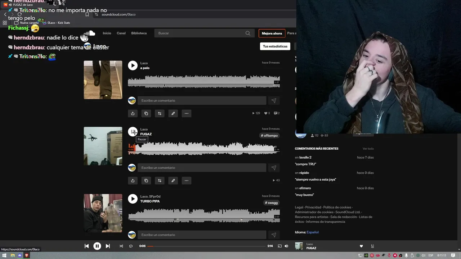Copy link of "a pelo" track
The image size is (461, 259).
[146, 113]
